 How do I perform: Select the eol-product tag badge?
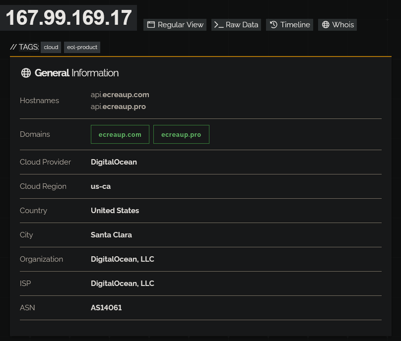(x=82, y=47)
